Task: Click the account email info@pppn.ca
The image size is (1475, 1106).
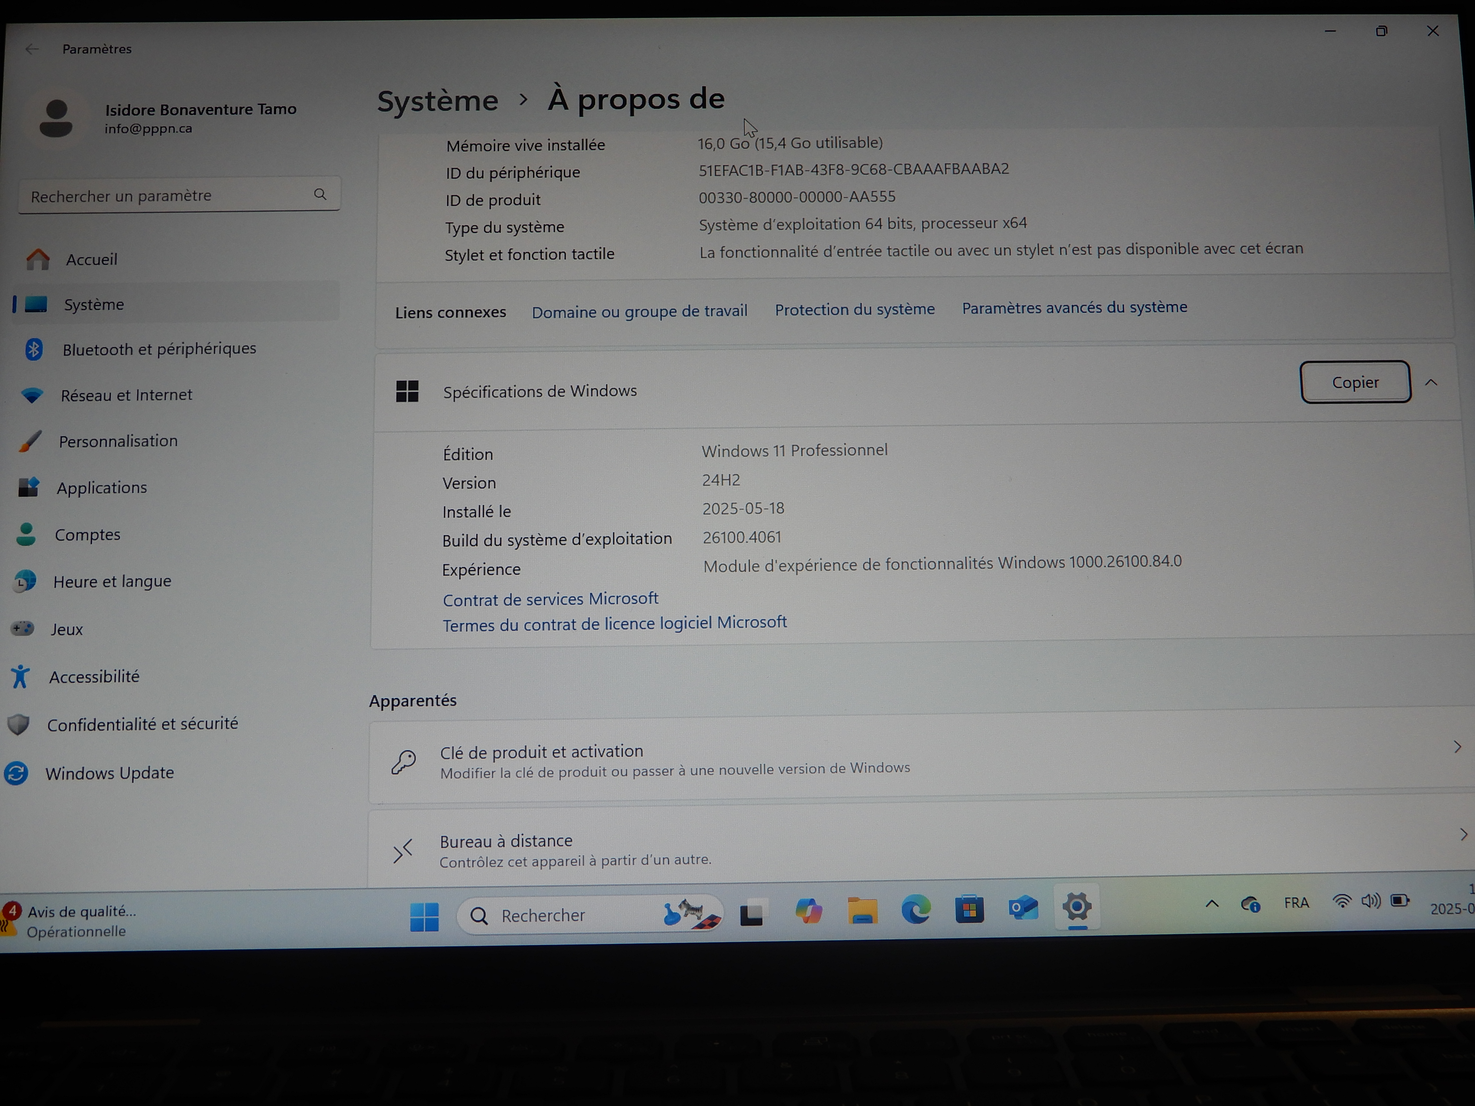Action: point(148,129)
